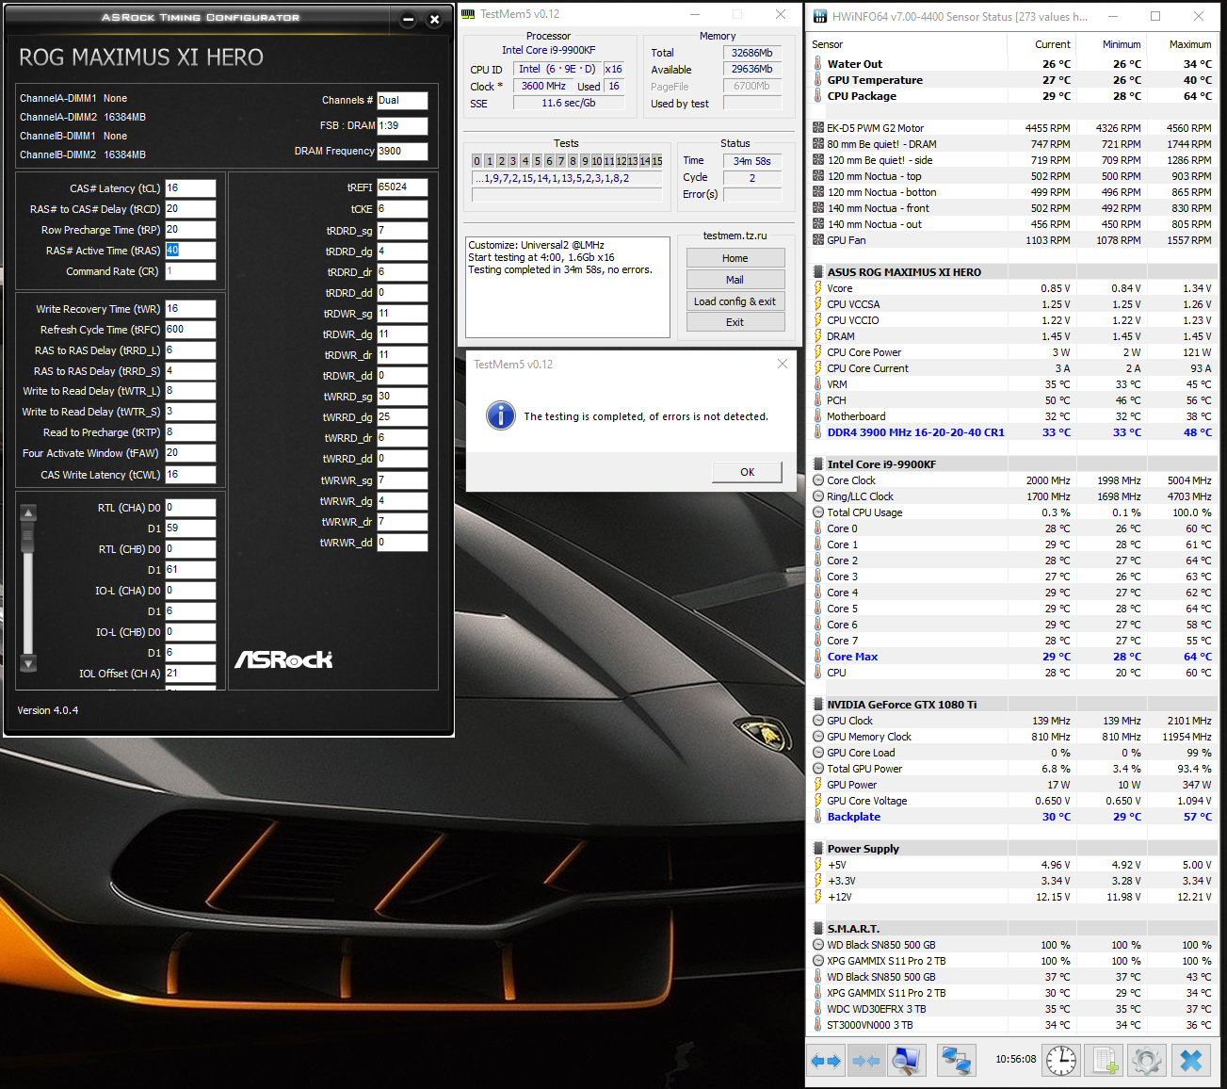The width and height of the screenshot is (1227, 1089).
Task: Click the round icon beside GPU Core Load
Action: (818, 753)
